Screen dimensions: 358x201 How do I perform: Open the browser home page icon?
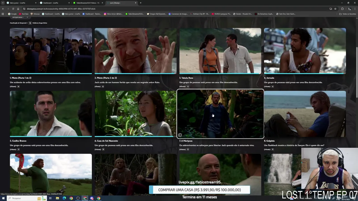[x=18, y=9]
